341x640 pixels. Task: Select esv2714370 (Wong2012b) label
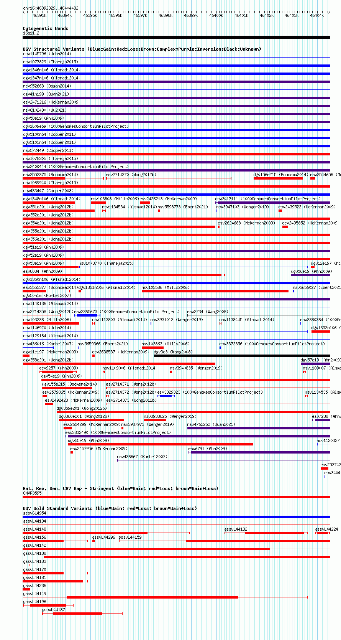[x=131, y=175]
